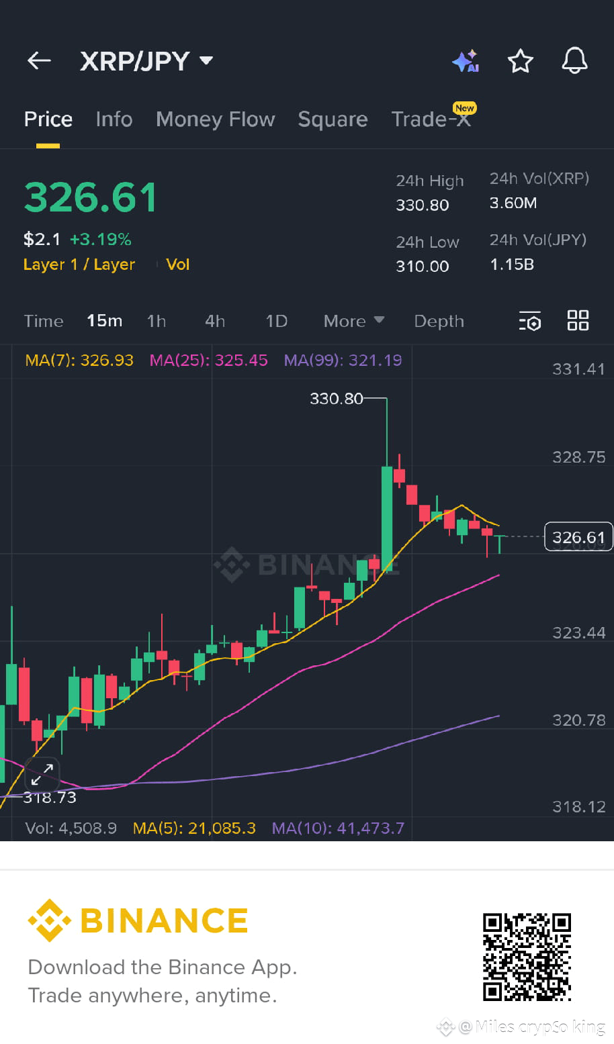Tap the 24h Vol(JPY) value 1.15B
614x1044 pixels.
512,265
